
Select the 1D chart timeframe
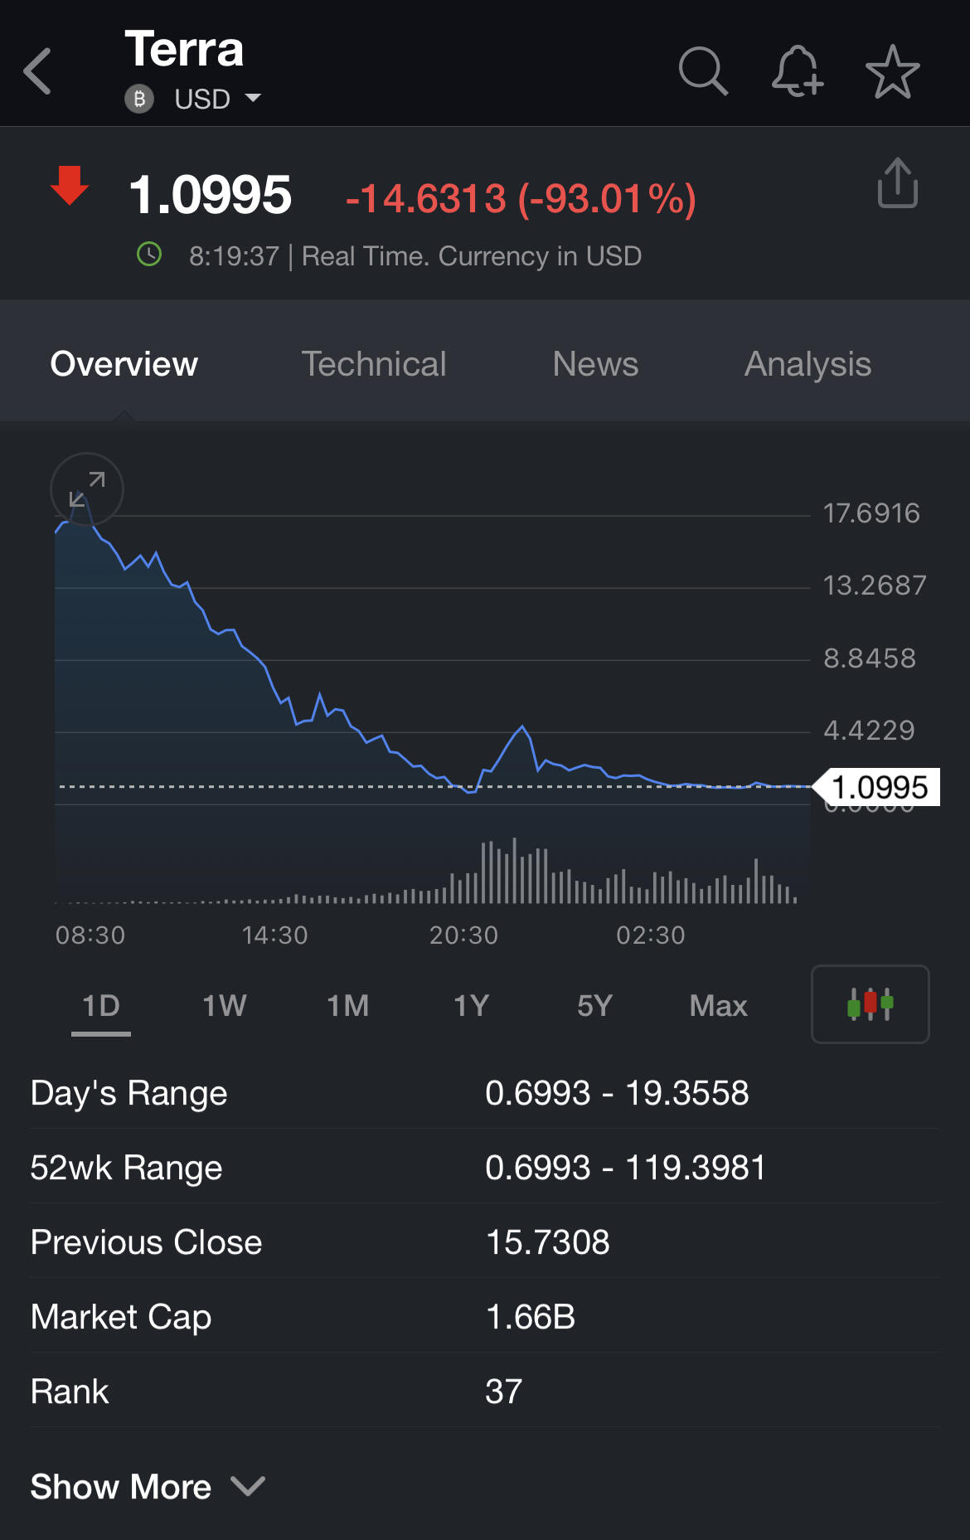(x=101, y=1005)
